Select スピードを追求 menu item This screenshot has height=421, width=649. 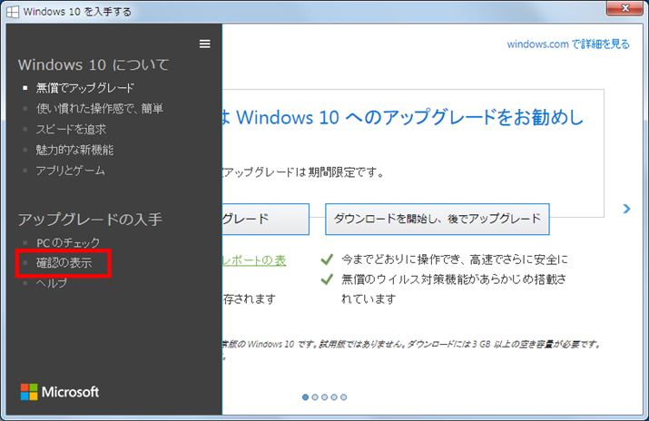(x=71, y=129)
